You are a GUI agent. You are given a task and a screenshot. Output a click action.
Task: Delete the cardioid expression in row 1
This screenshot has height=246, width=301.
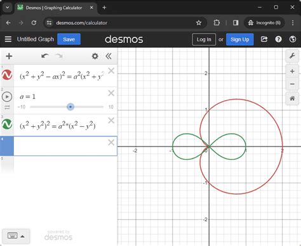click(x=111, y=70)
